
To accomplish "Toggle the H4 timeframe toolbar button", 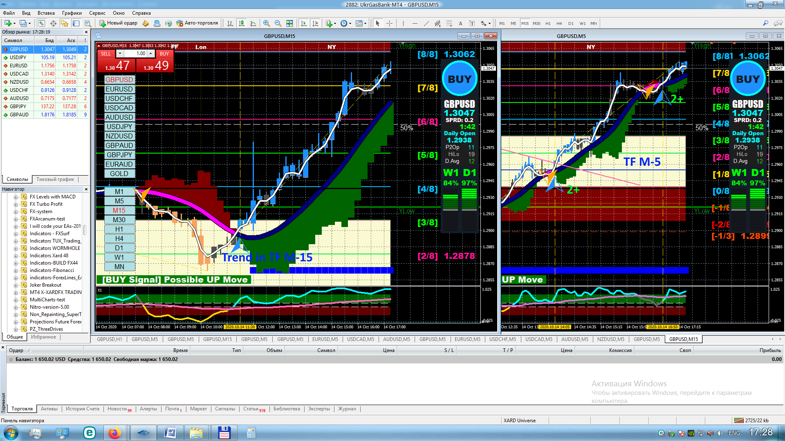I will (x=559, y=23).
